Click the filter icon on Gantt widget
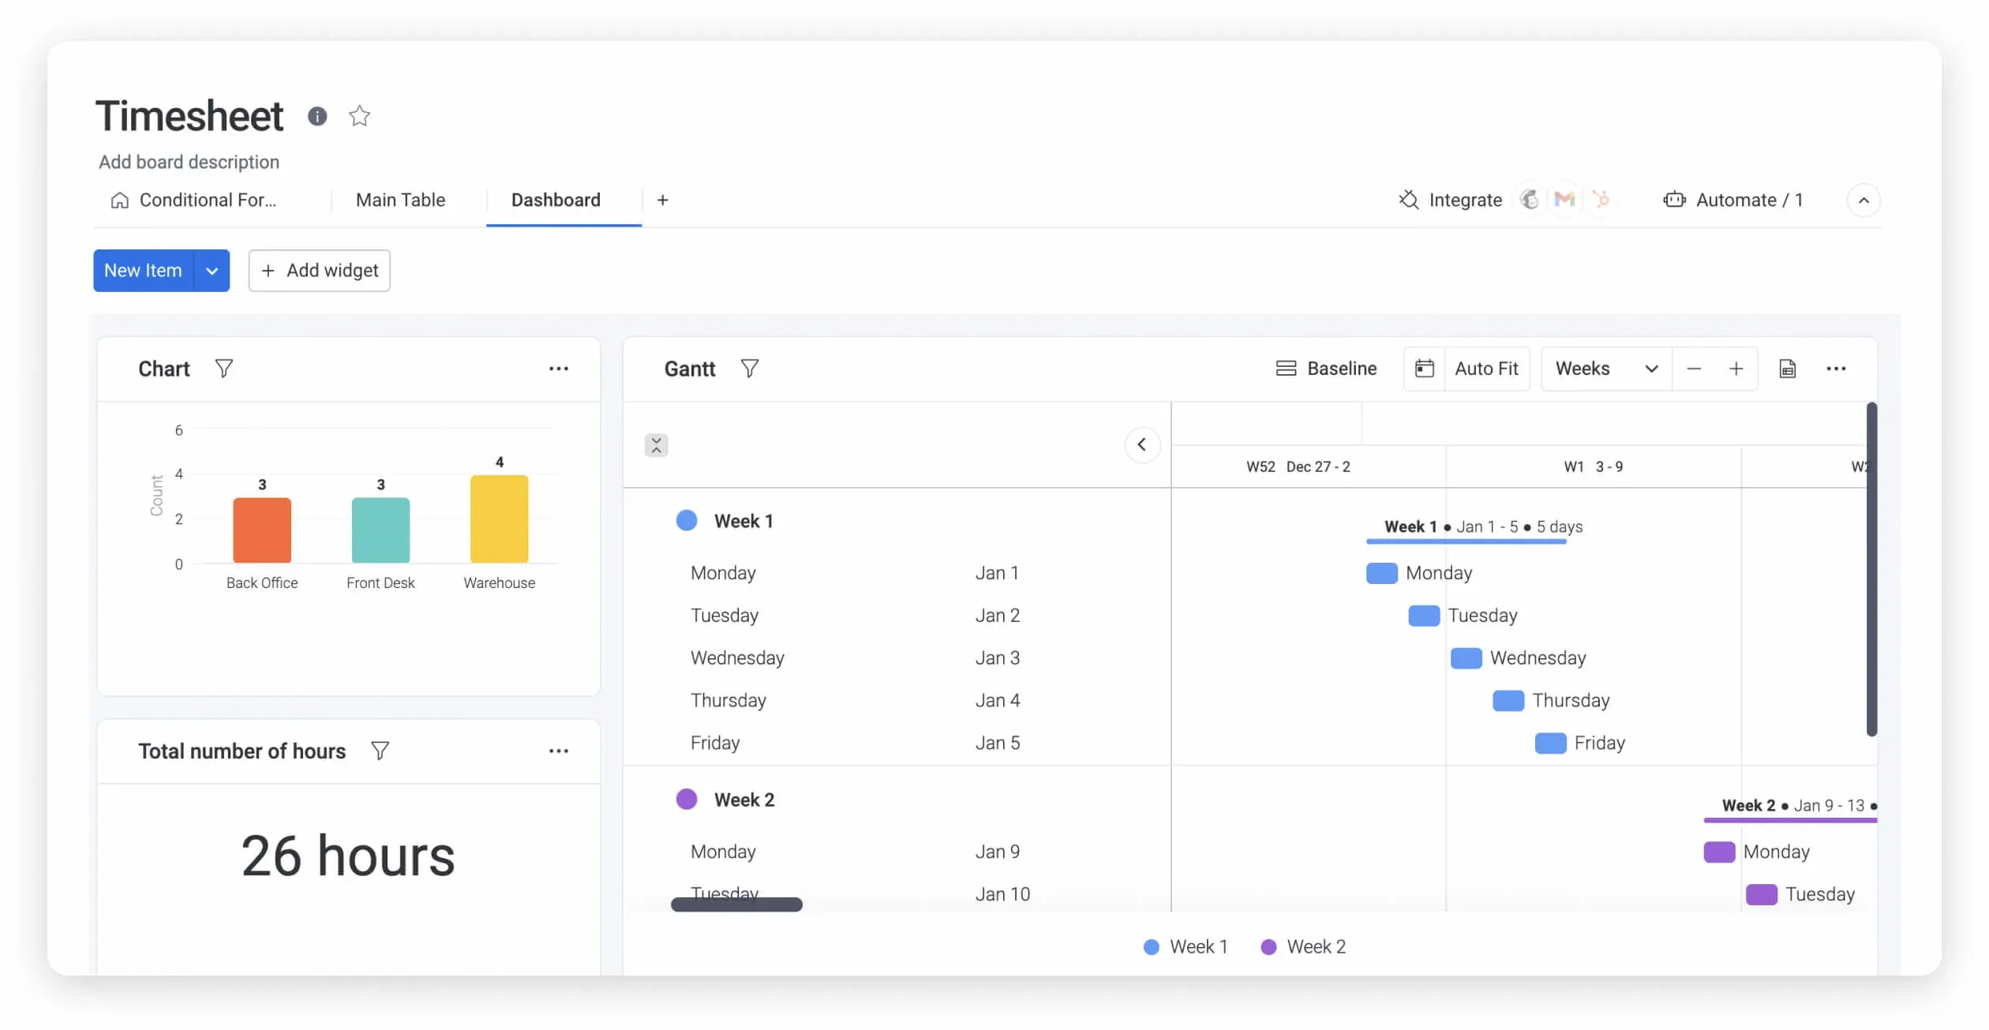 [749, 368]
